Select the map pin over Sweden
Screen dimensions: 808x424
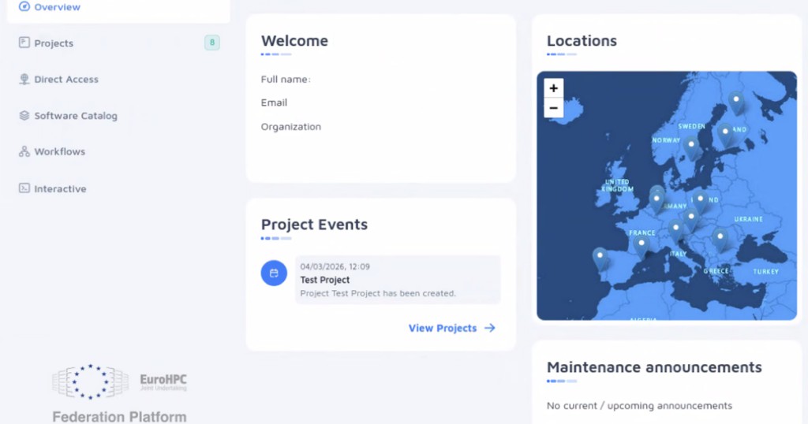click(692, 145)
